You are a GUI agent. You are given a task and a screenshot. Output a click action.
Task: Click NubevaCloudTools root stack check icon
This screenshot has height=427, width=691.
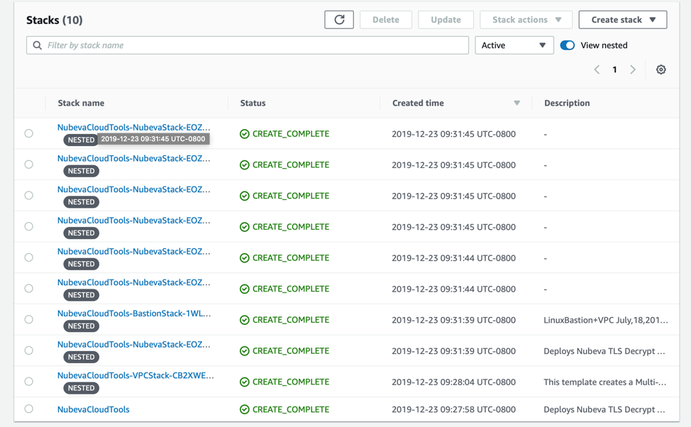245,409
